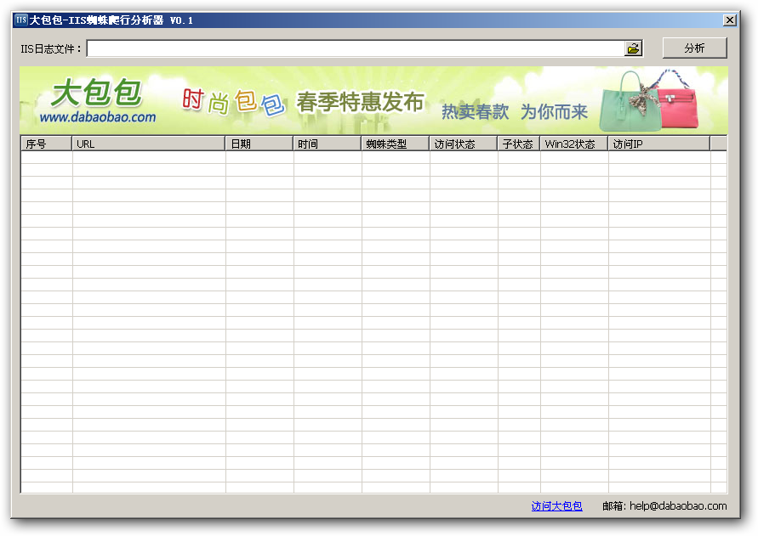Click the 访问状态 column header
The width and height of the screenshot is (758, 536).
click(x=464, y=144)
